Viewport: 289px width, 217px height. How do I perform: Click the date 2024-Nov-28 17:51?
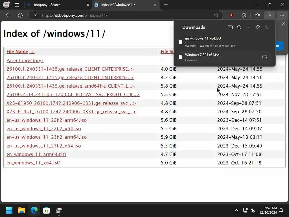click(x=239, y=94)
